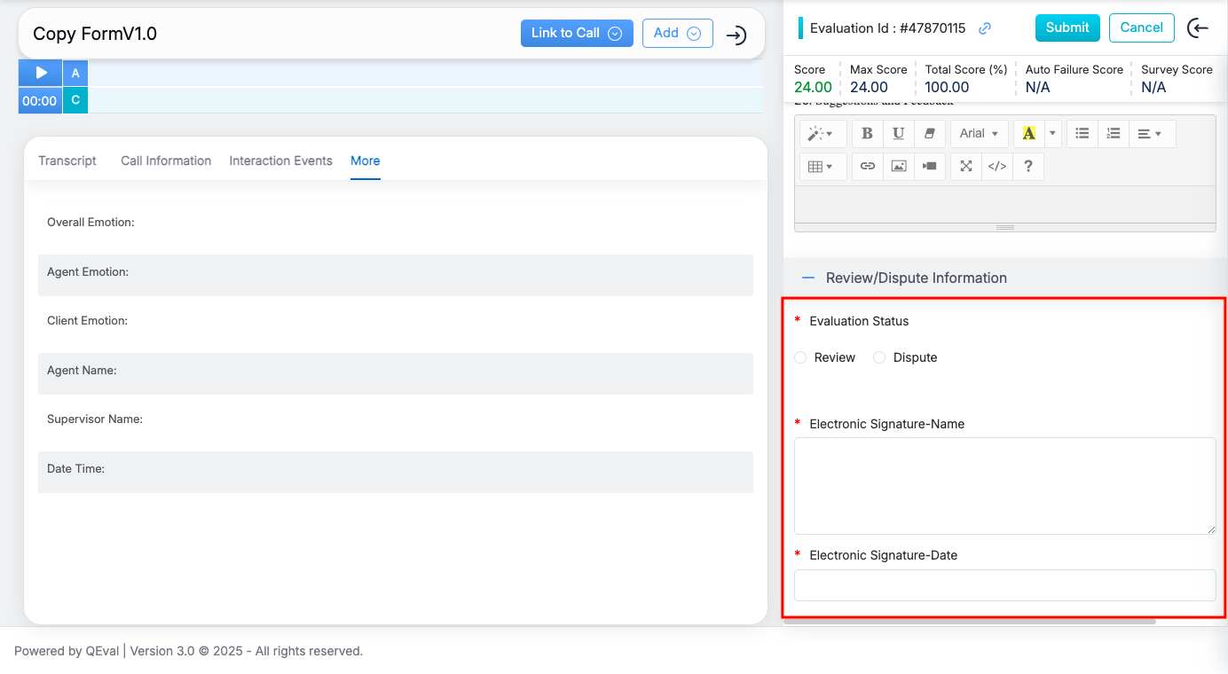Switch to the Transcript tab

[x=67, y=161]
